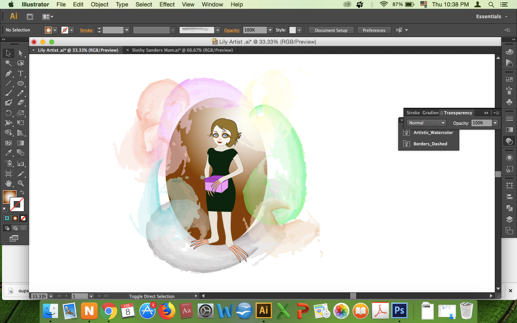Select the Paintbrush tool
The image size is (517, 323).
click(x=8, y=93)
